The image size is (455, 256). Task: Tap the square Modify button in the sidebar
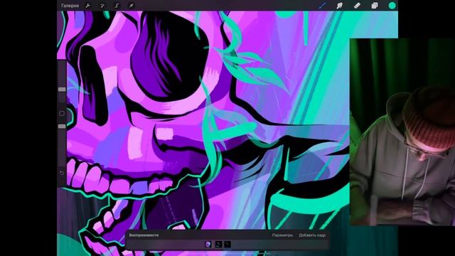tap(62, 114)
